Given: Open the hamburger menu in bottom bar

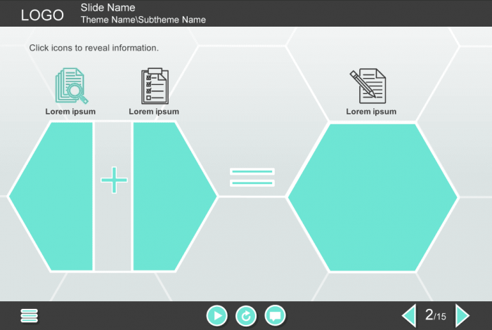Looking at the screenshot, I should point(30,315).
